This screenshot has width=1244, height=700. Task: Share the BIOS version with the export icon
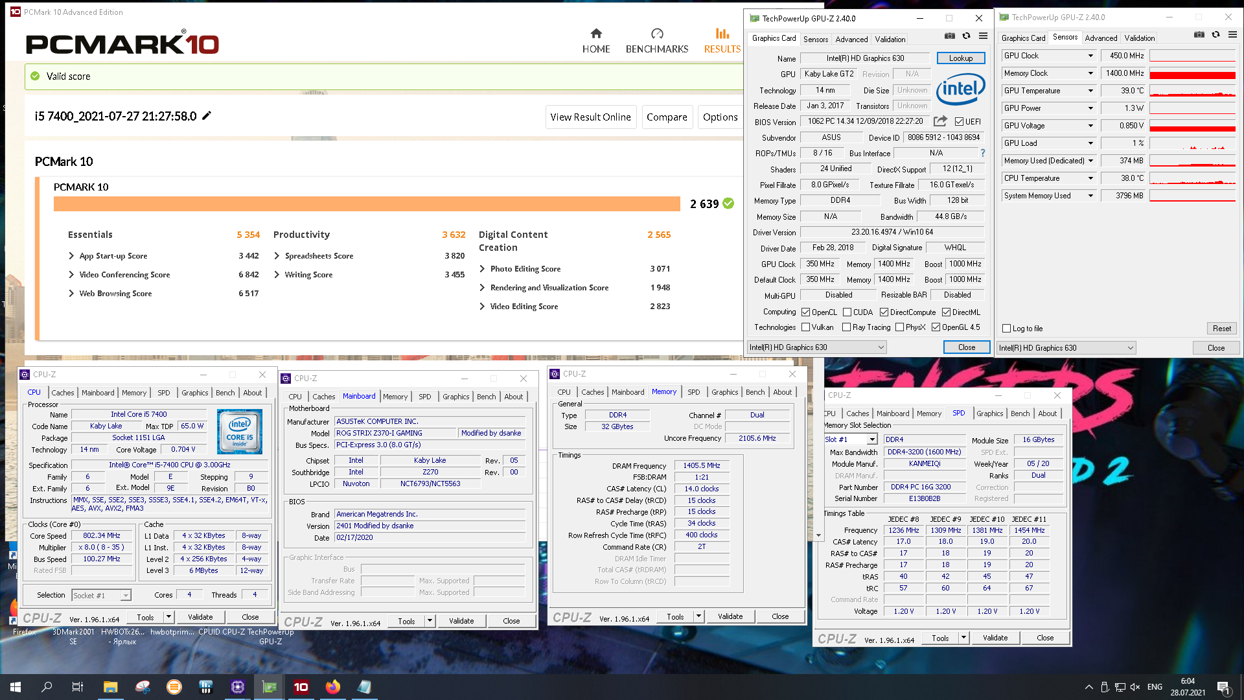[940, 121]
